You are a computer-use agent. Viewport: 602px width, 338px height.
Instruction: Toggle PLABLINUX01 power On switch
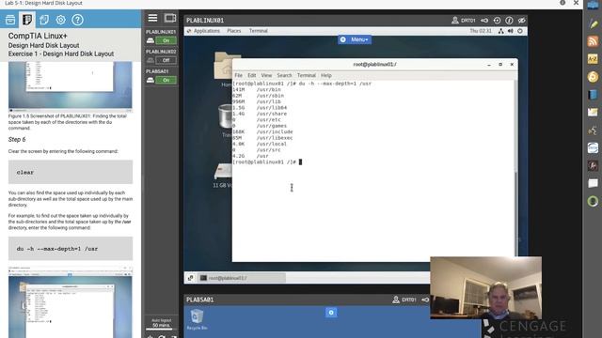(x=166, y=40)
